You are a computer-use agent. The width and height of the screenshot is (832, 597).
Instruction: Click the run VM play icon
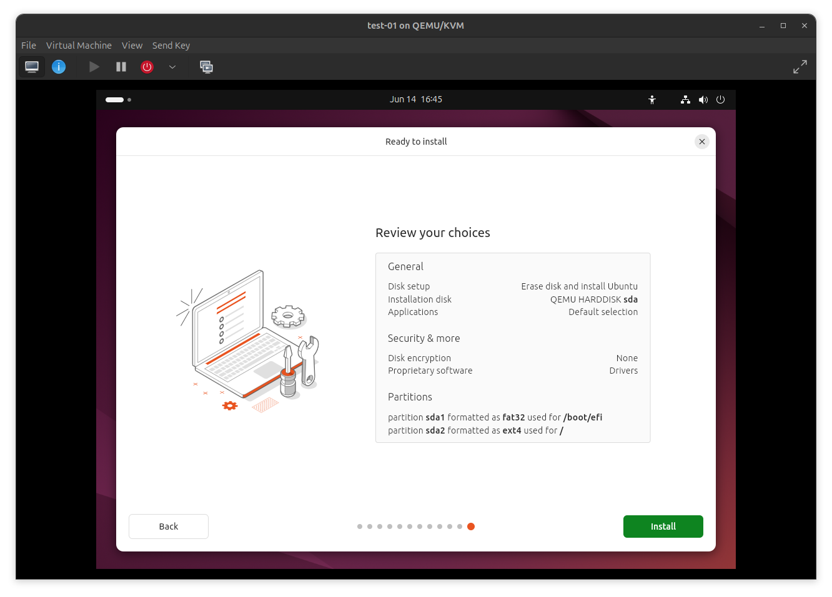tap(94, 67)
